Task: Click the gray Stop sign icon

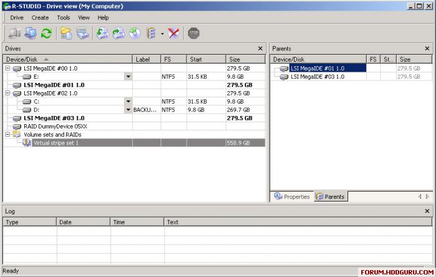Action: pos(194,33)
